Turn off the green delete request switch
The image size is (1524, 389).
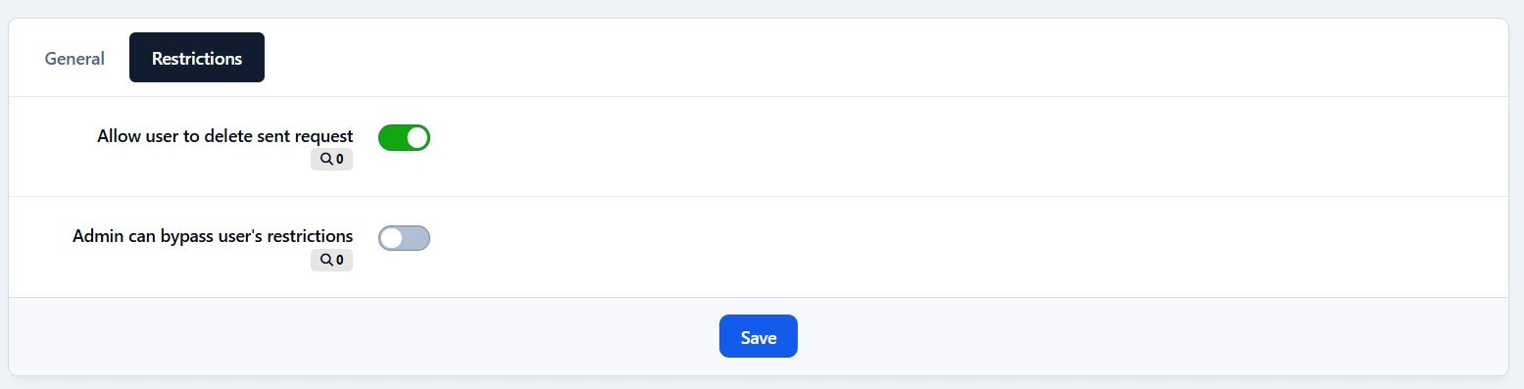tap(404, 138)
